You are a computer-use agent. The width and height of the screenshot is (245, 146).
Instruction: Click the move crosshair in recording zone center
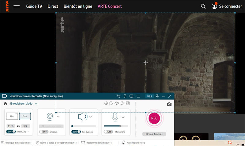[x=145, y=63]
